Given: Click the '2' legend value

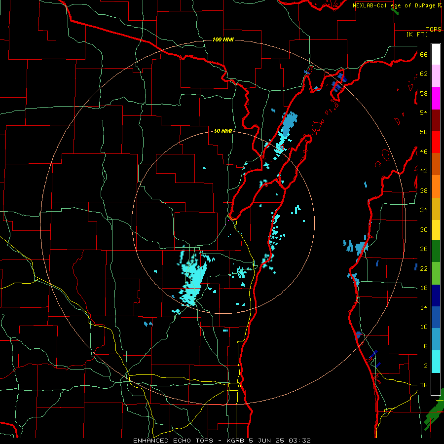Looking at the screenshot, I should click(425, 366).
